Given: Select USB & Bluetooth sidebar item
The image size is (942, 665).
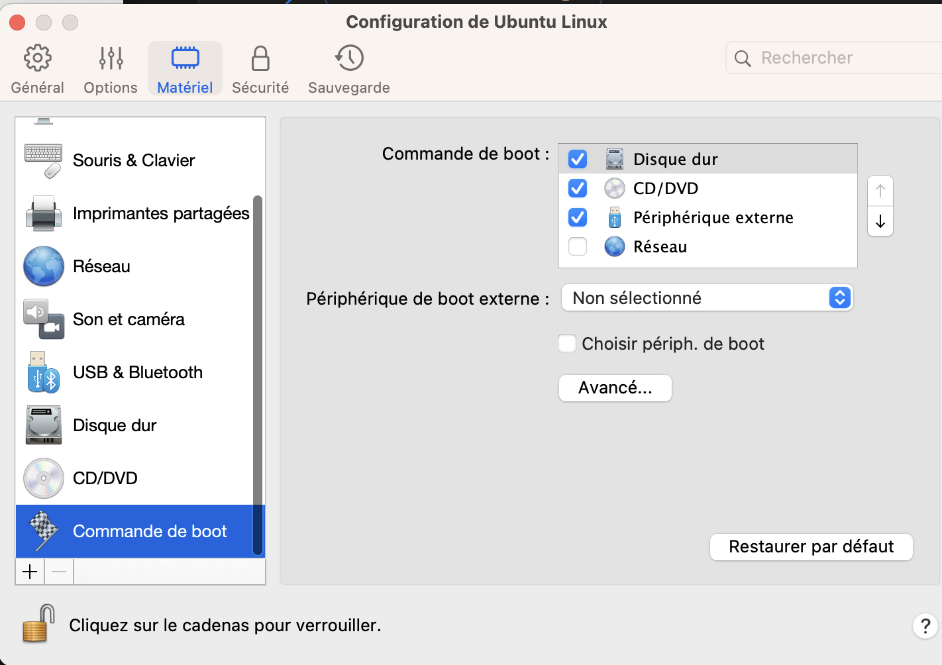Looking at the screenshot, I should (x=134, y=372).
